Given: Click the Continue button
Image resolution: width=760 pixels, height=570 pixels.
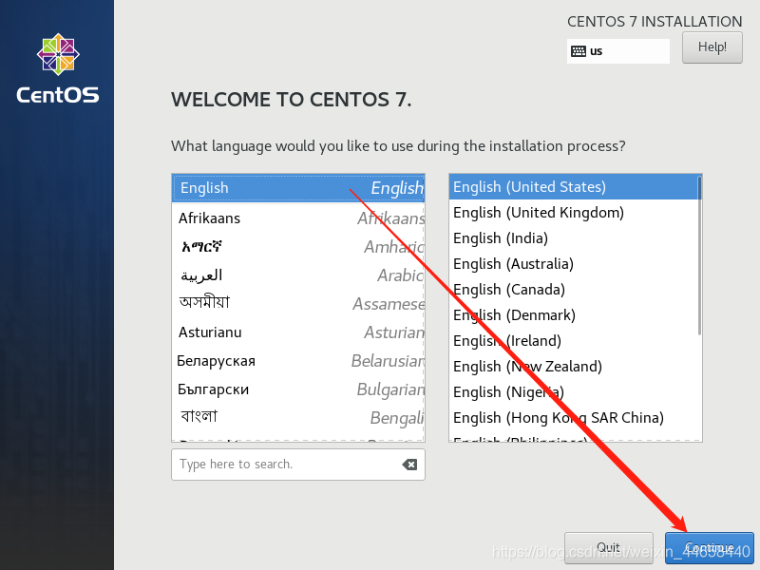Looking at the screenshot, I should [x=709, y=548].
